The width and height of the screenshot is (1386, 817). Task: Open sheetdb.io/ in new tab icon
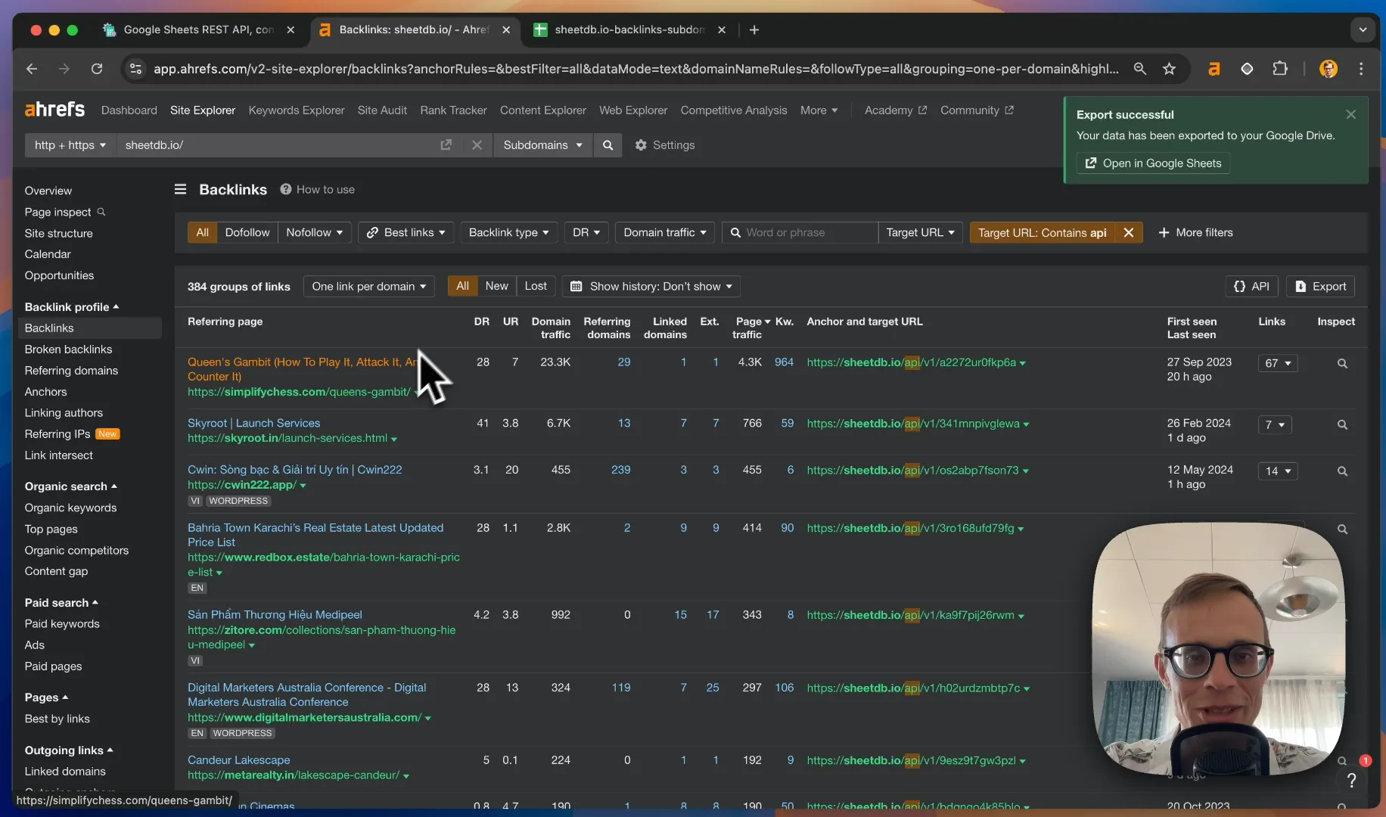[446, 145]
